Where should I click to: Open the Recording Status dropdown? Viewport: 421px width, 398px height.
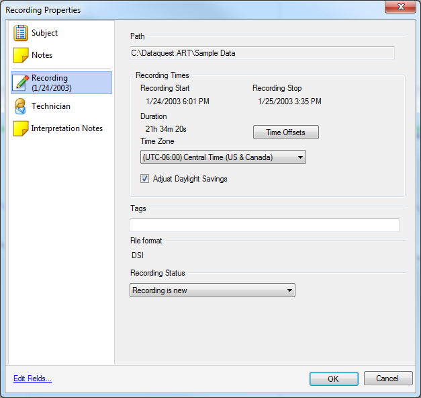212,290
